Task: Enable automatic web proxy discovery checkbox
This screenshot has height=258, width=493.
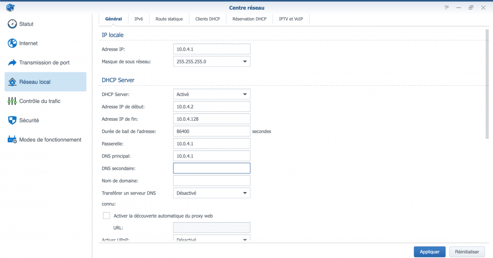Action: coord(106,216)
